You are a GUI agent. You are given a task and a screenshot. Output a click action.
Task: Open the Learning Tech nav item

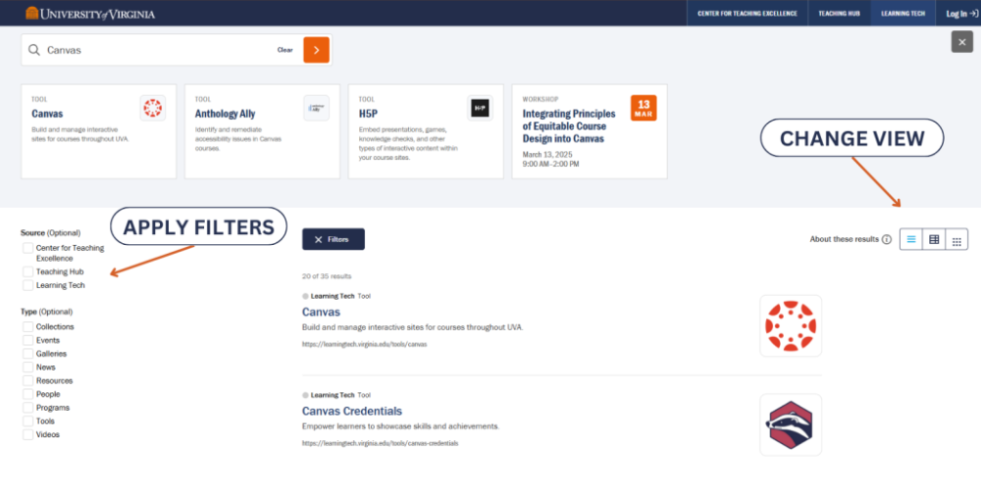(903, 13)
